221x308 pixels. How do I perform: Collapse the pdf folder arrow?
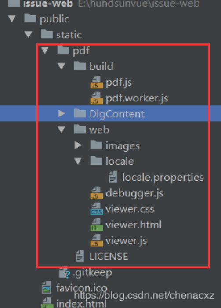click(x=45, y=51)
